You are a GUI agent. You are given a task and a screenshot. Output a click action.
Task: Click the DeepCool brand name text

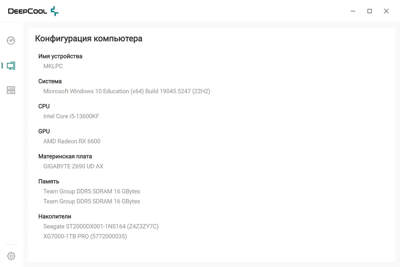(28, 11)
